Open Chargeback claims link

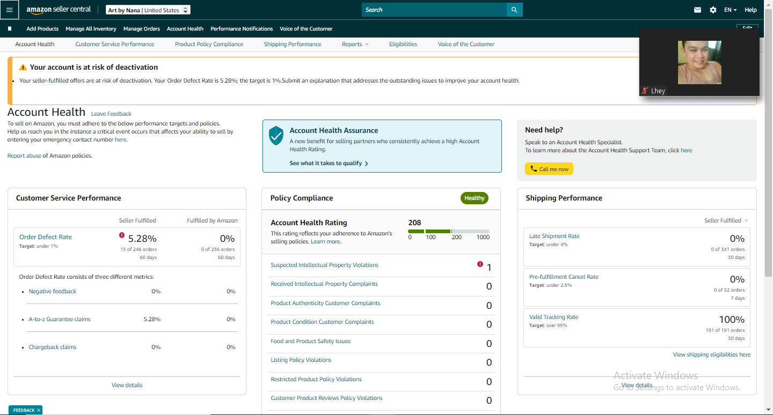point(53,347)
